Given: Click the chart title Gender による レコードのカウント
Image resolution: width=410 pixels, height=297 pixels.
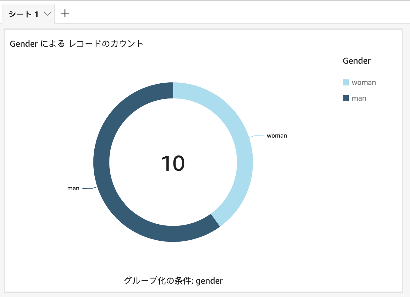Looking at the screenshot, I should [77, 44].
